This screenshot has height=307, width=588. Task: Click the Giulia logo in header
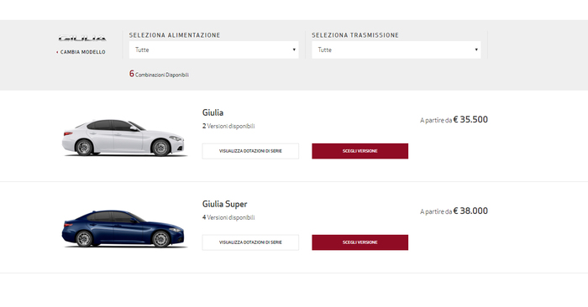coord(82,39)
